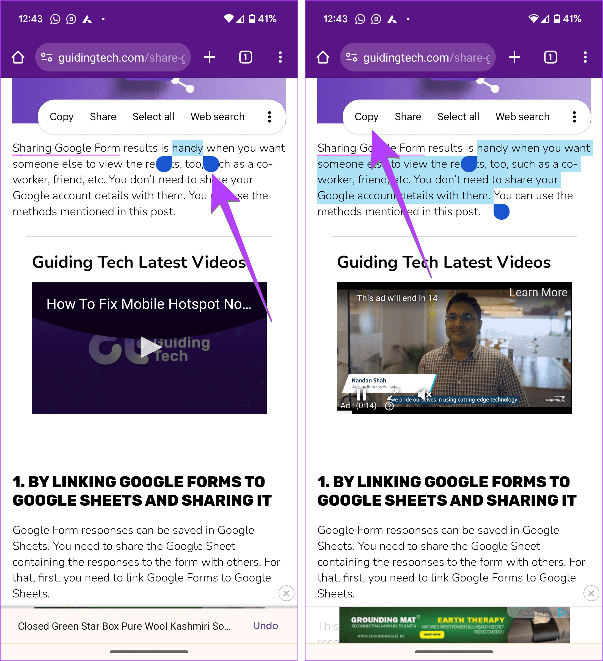The height and width of the screenshot is (661, 603).
Task: Open overflow dots of left selection toolbar
Action: [269, 117]
